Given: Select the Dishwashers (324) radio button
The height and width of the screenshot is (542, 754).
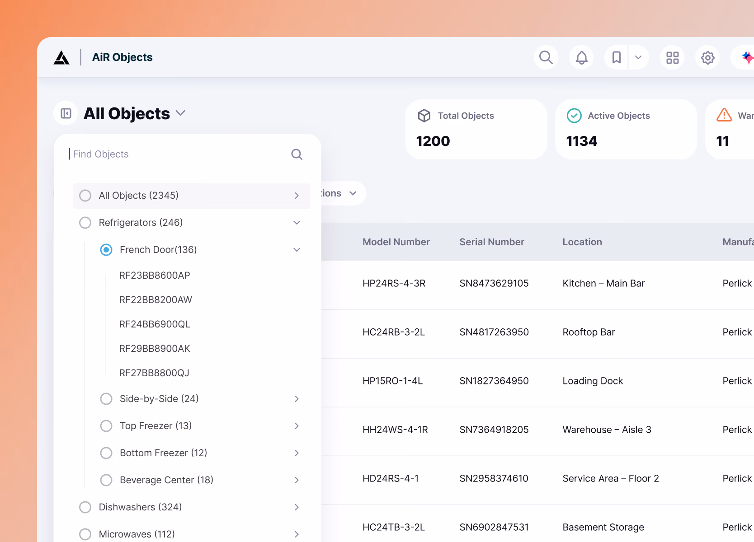Looking at the screenshot, I should [x=85, y=507].
